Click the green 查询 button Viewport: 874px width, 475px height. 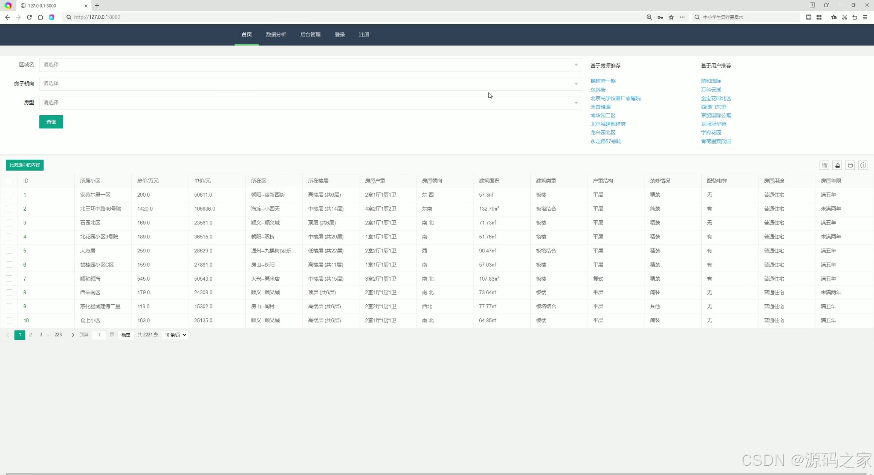[x=51, y=122]
